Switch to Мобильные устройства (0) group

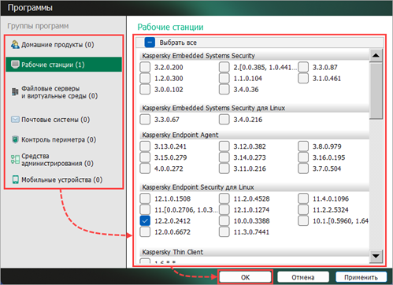tap(62, 180)
